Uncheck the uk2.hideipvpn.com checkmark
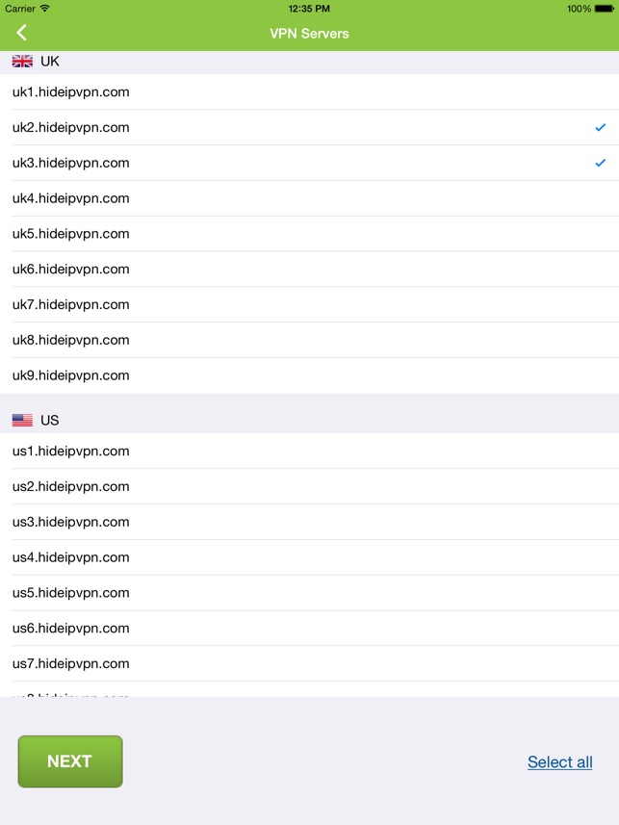619x825 pixels. (600, 127)
